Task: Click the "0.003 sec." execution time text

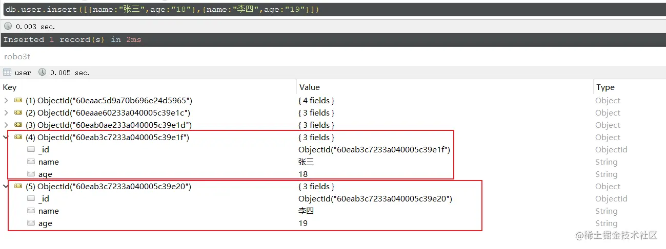Action: point(35,27)
